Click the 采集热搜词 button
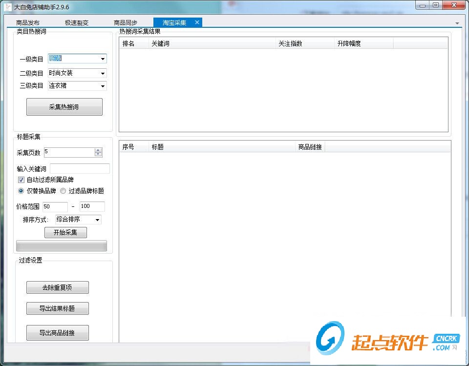Image resolution: width=469 pixels, height=366 pixels. pos(64,107)
